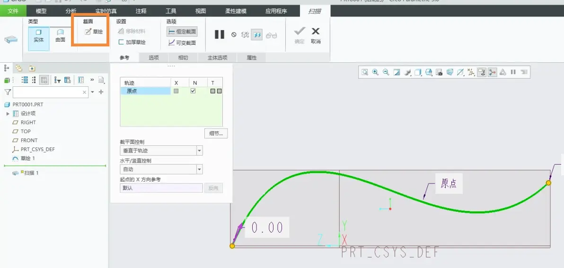Click the refit view magnifier icon
The width and height of the screenshot is (564, 268).
pyautogui.click(x=365, y=72)
